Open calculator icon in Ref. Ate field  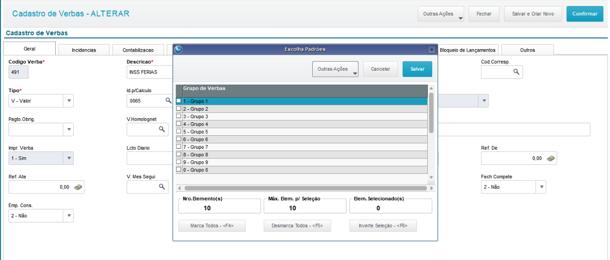pyautogui.click(x=78, y=187)
